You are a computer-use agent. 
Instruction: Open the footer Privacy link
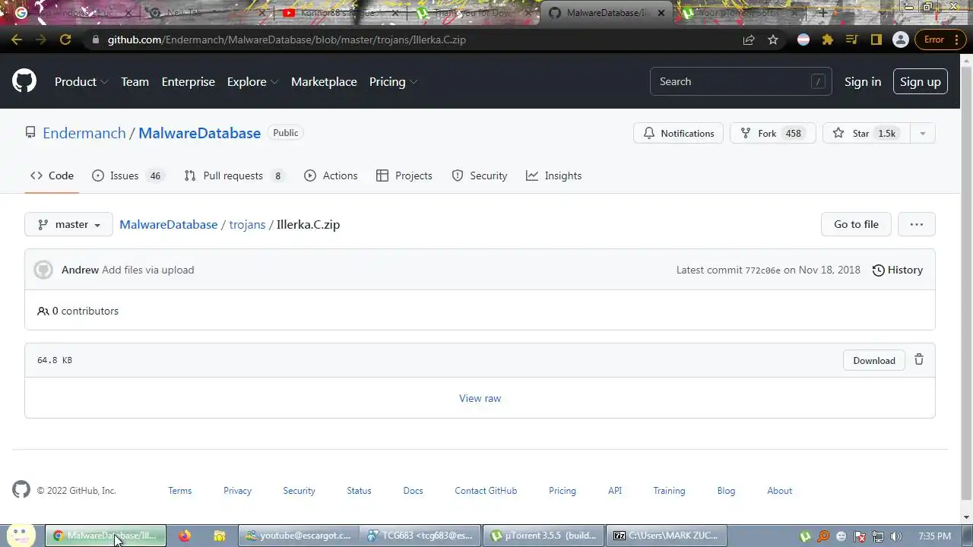click(237, 491)
